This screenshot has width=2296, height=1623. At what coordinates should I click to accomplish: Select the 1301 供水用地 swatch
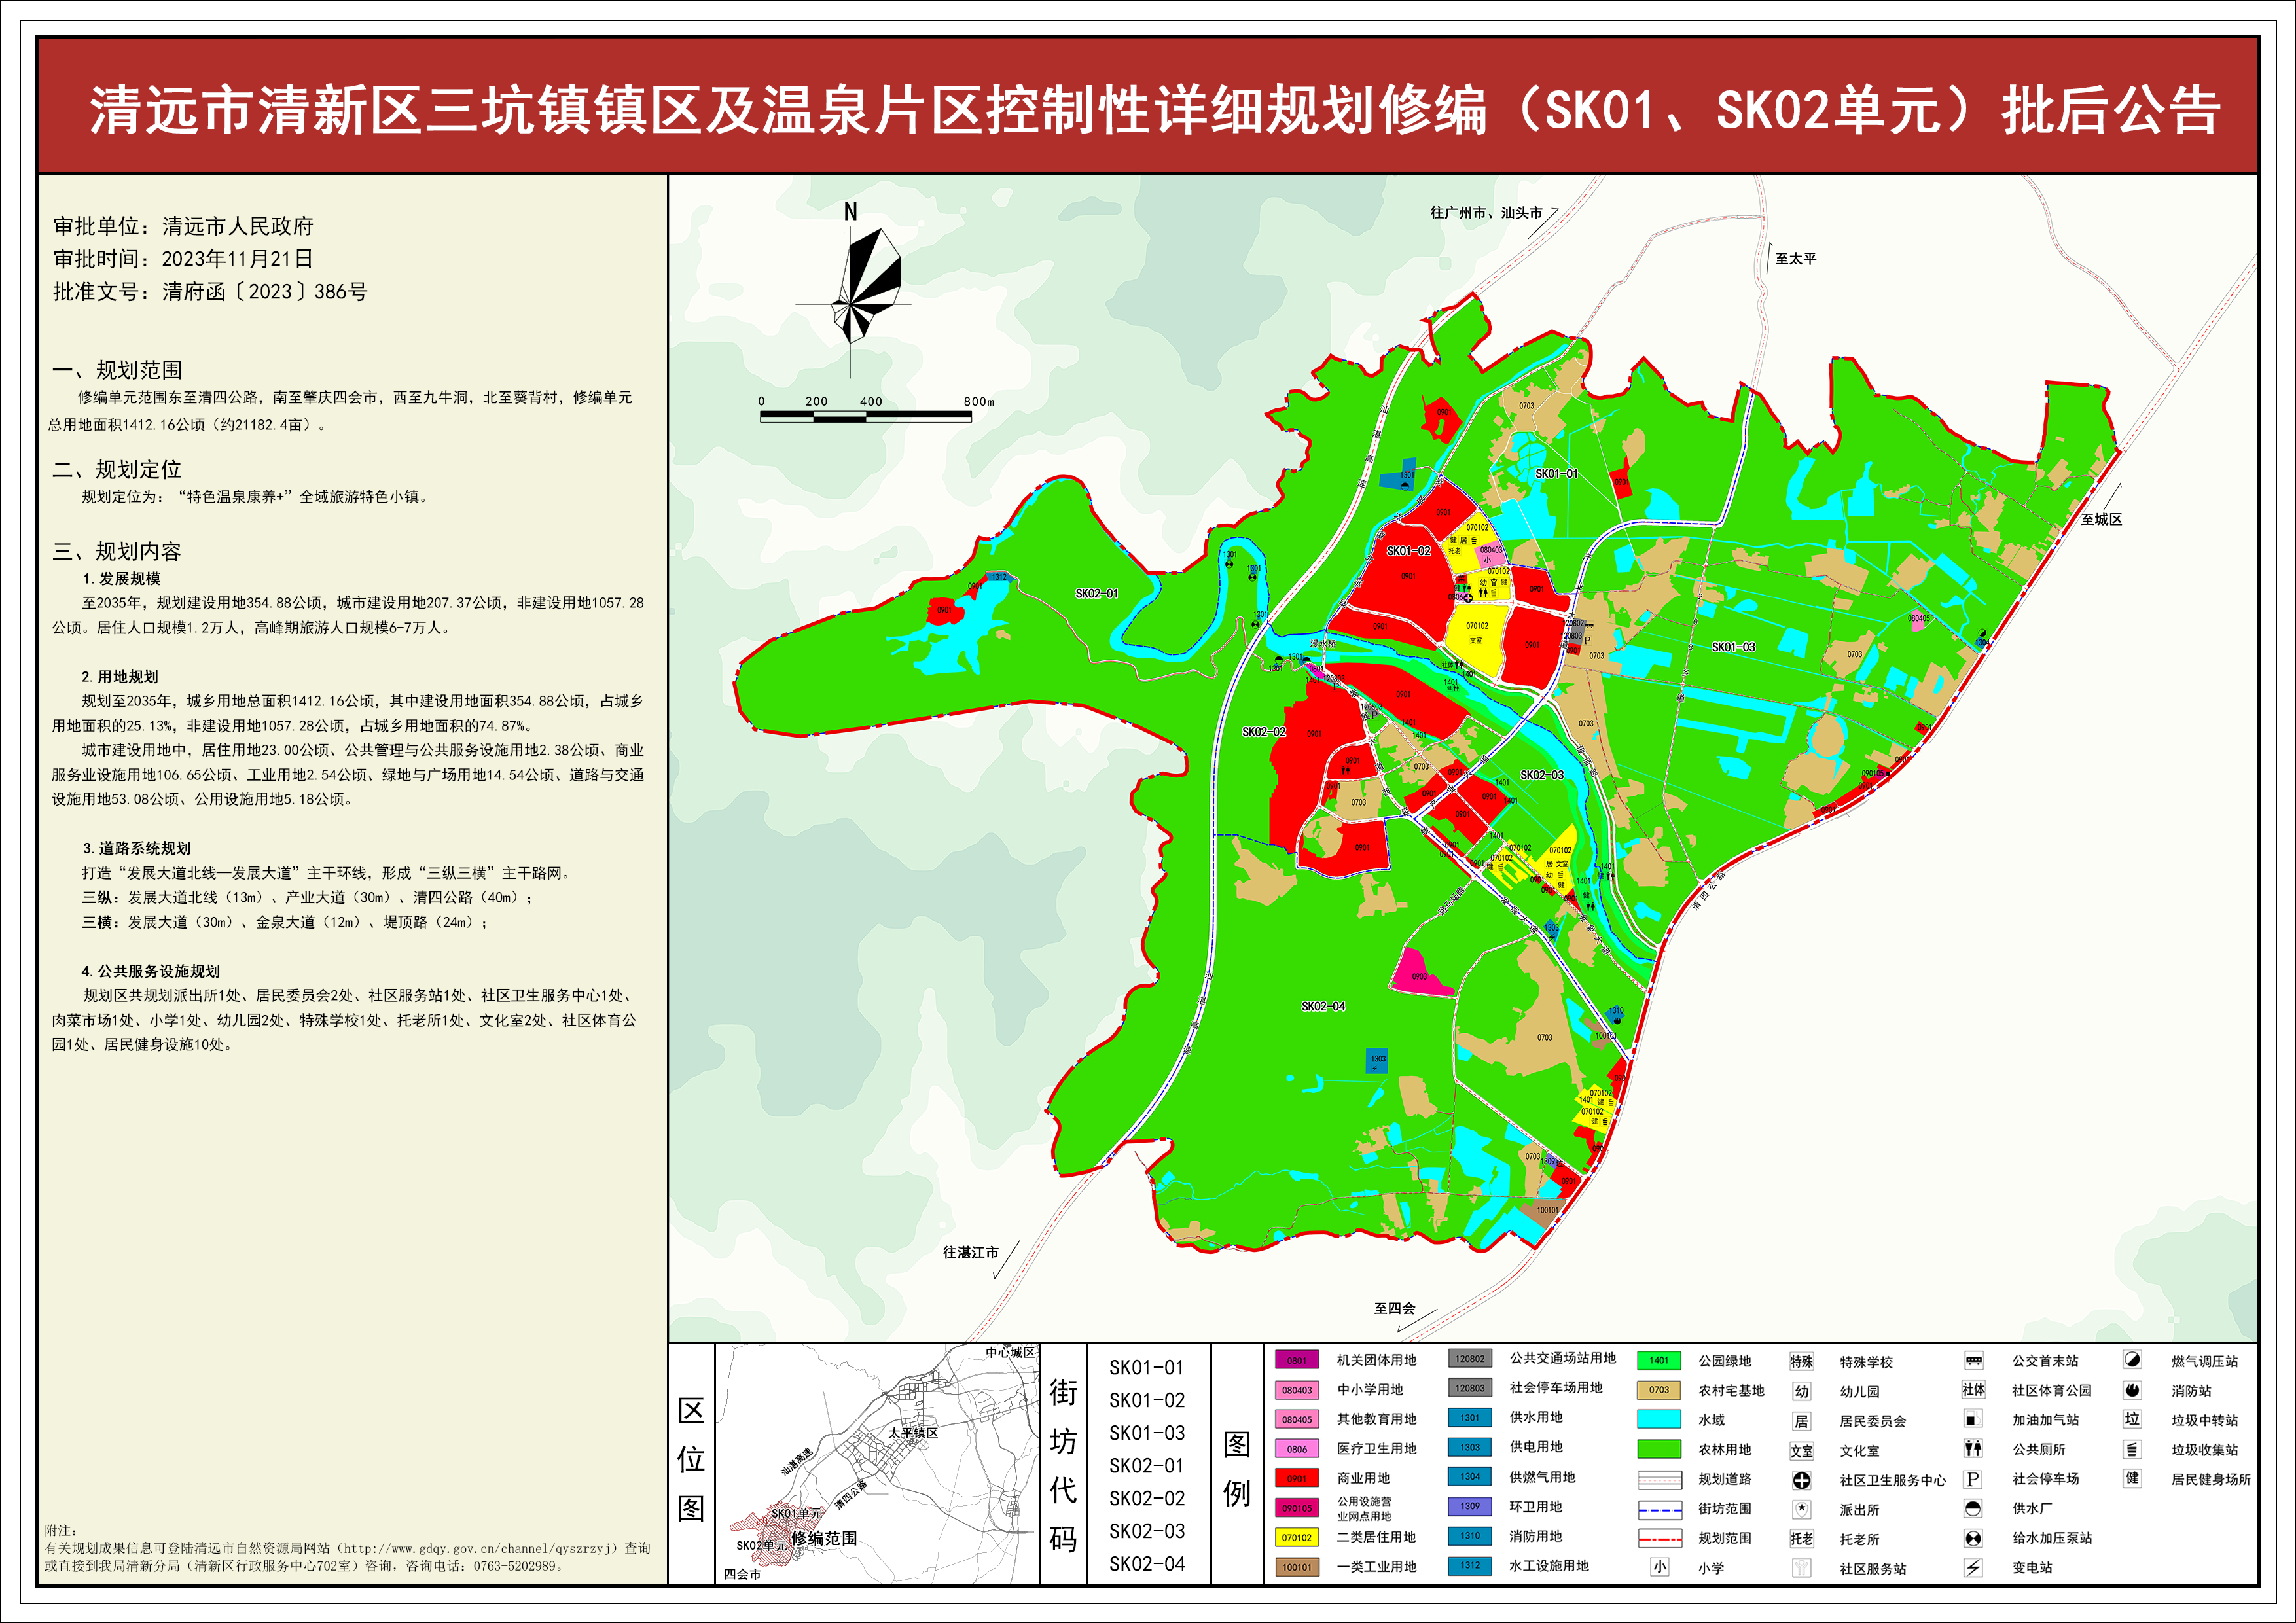(1470, 1418)
